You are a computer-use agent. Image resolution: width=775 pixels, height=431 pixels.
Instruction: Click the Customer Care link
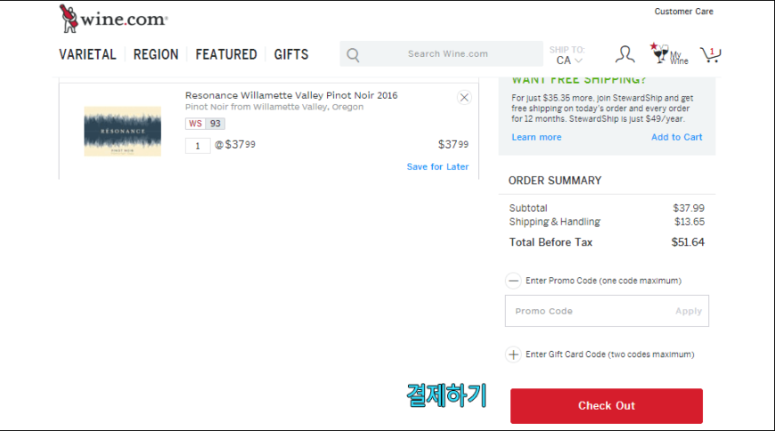pos(683,12)
